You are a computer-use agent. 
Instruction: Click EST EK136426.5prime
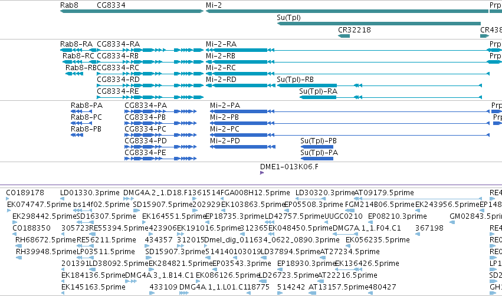pos(367,264)
